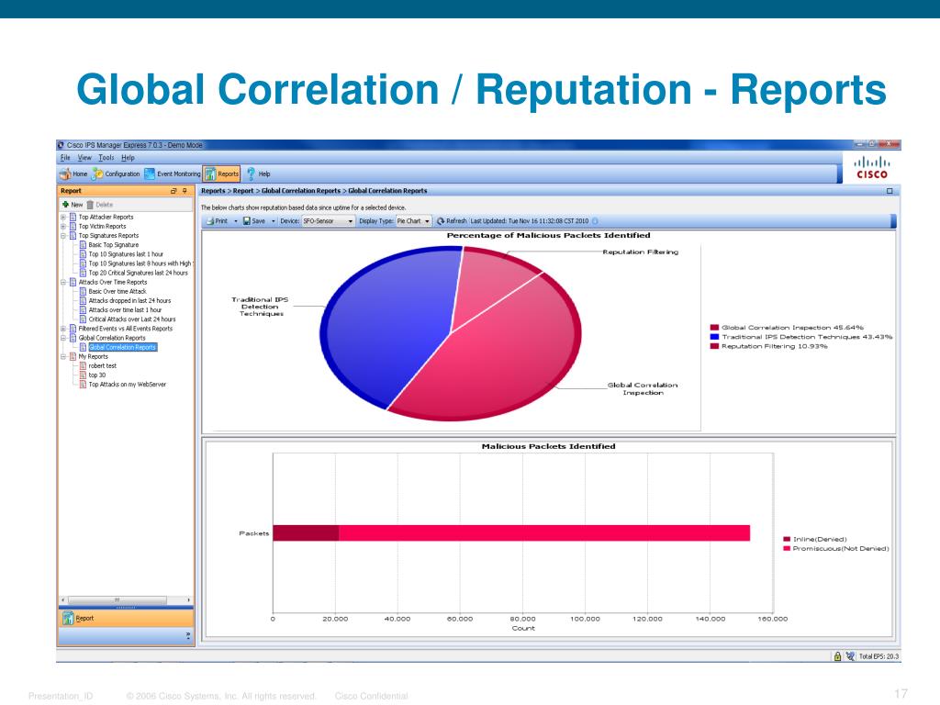Open the Help menu in the menu bar
The height and width of the screenshot is (705, 940).
128,158
